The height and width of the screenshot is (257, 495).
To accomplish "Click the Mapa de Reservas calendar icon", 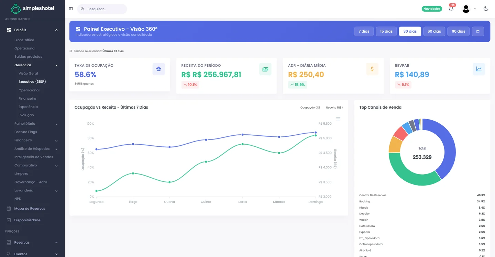I will click(9, 209).
